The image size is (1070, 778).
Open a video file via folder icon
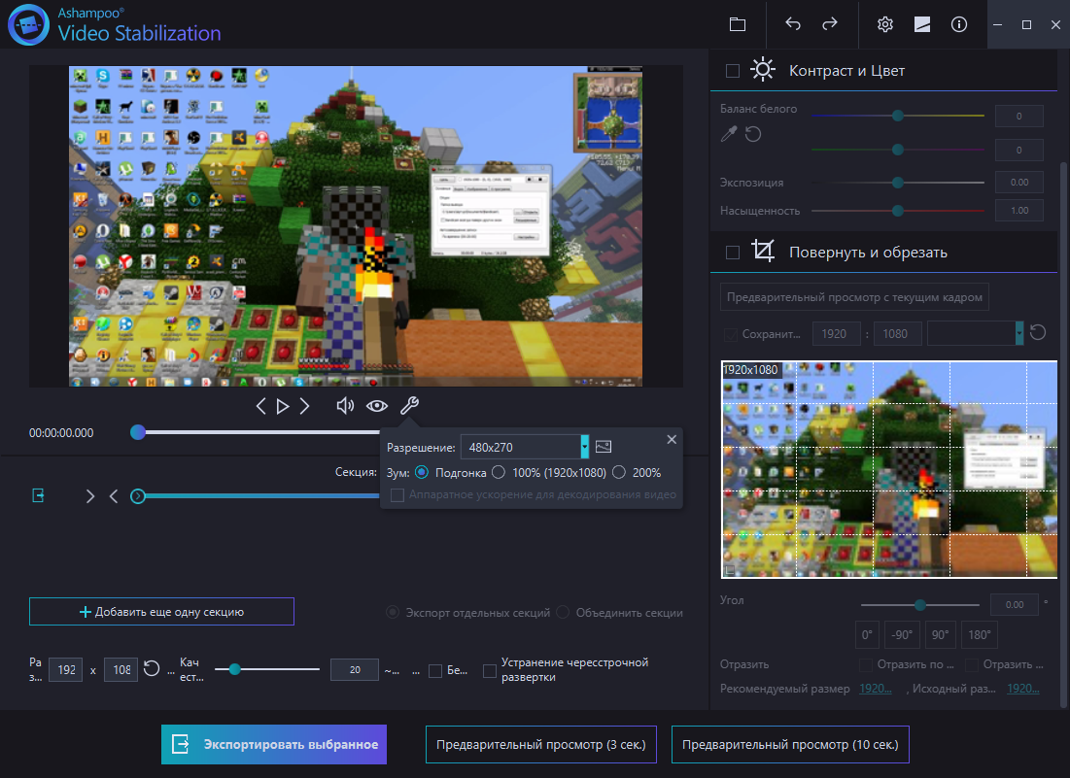tap(738, 24)
